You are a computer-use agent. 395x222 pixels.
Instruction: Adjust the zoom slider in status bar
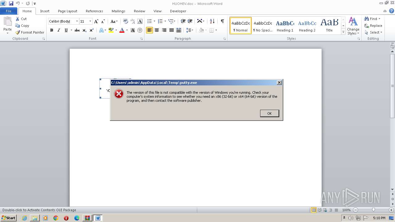[373, 210]
